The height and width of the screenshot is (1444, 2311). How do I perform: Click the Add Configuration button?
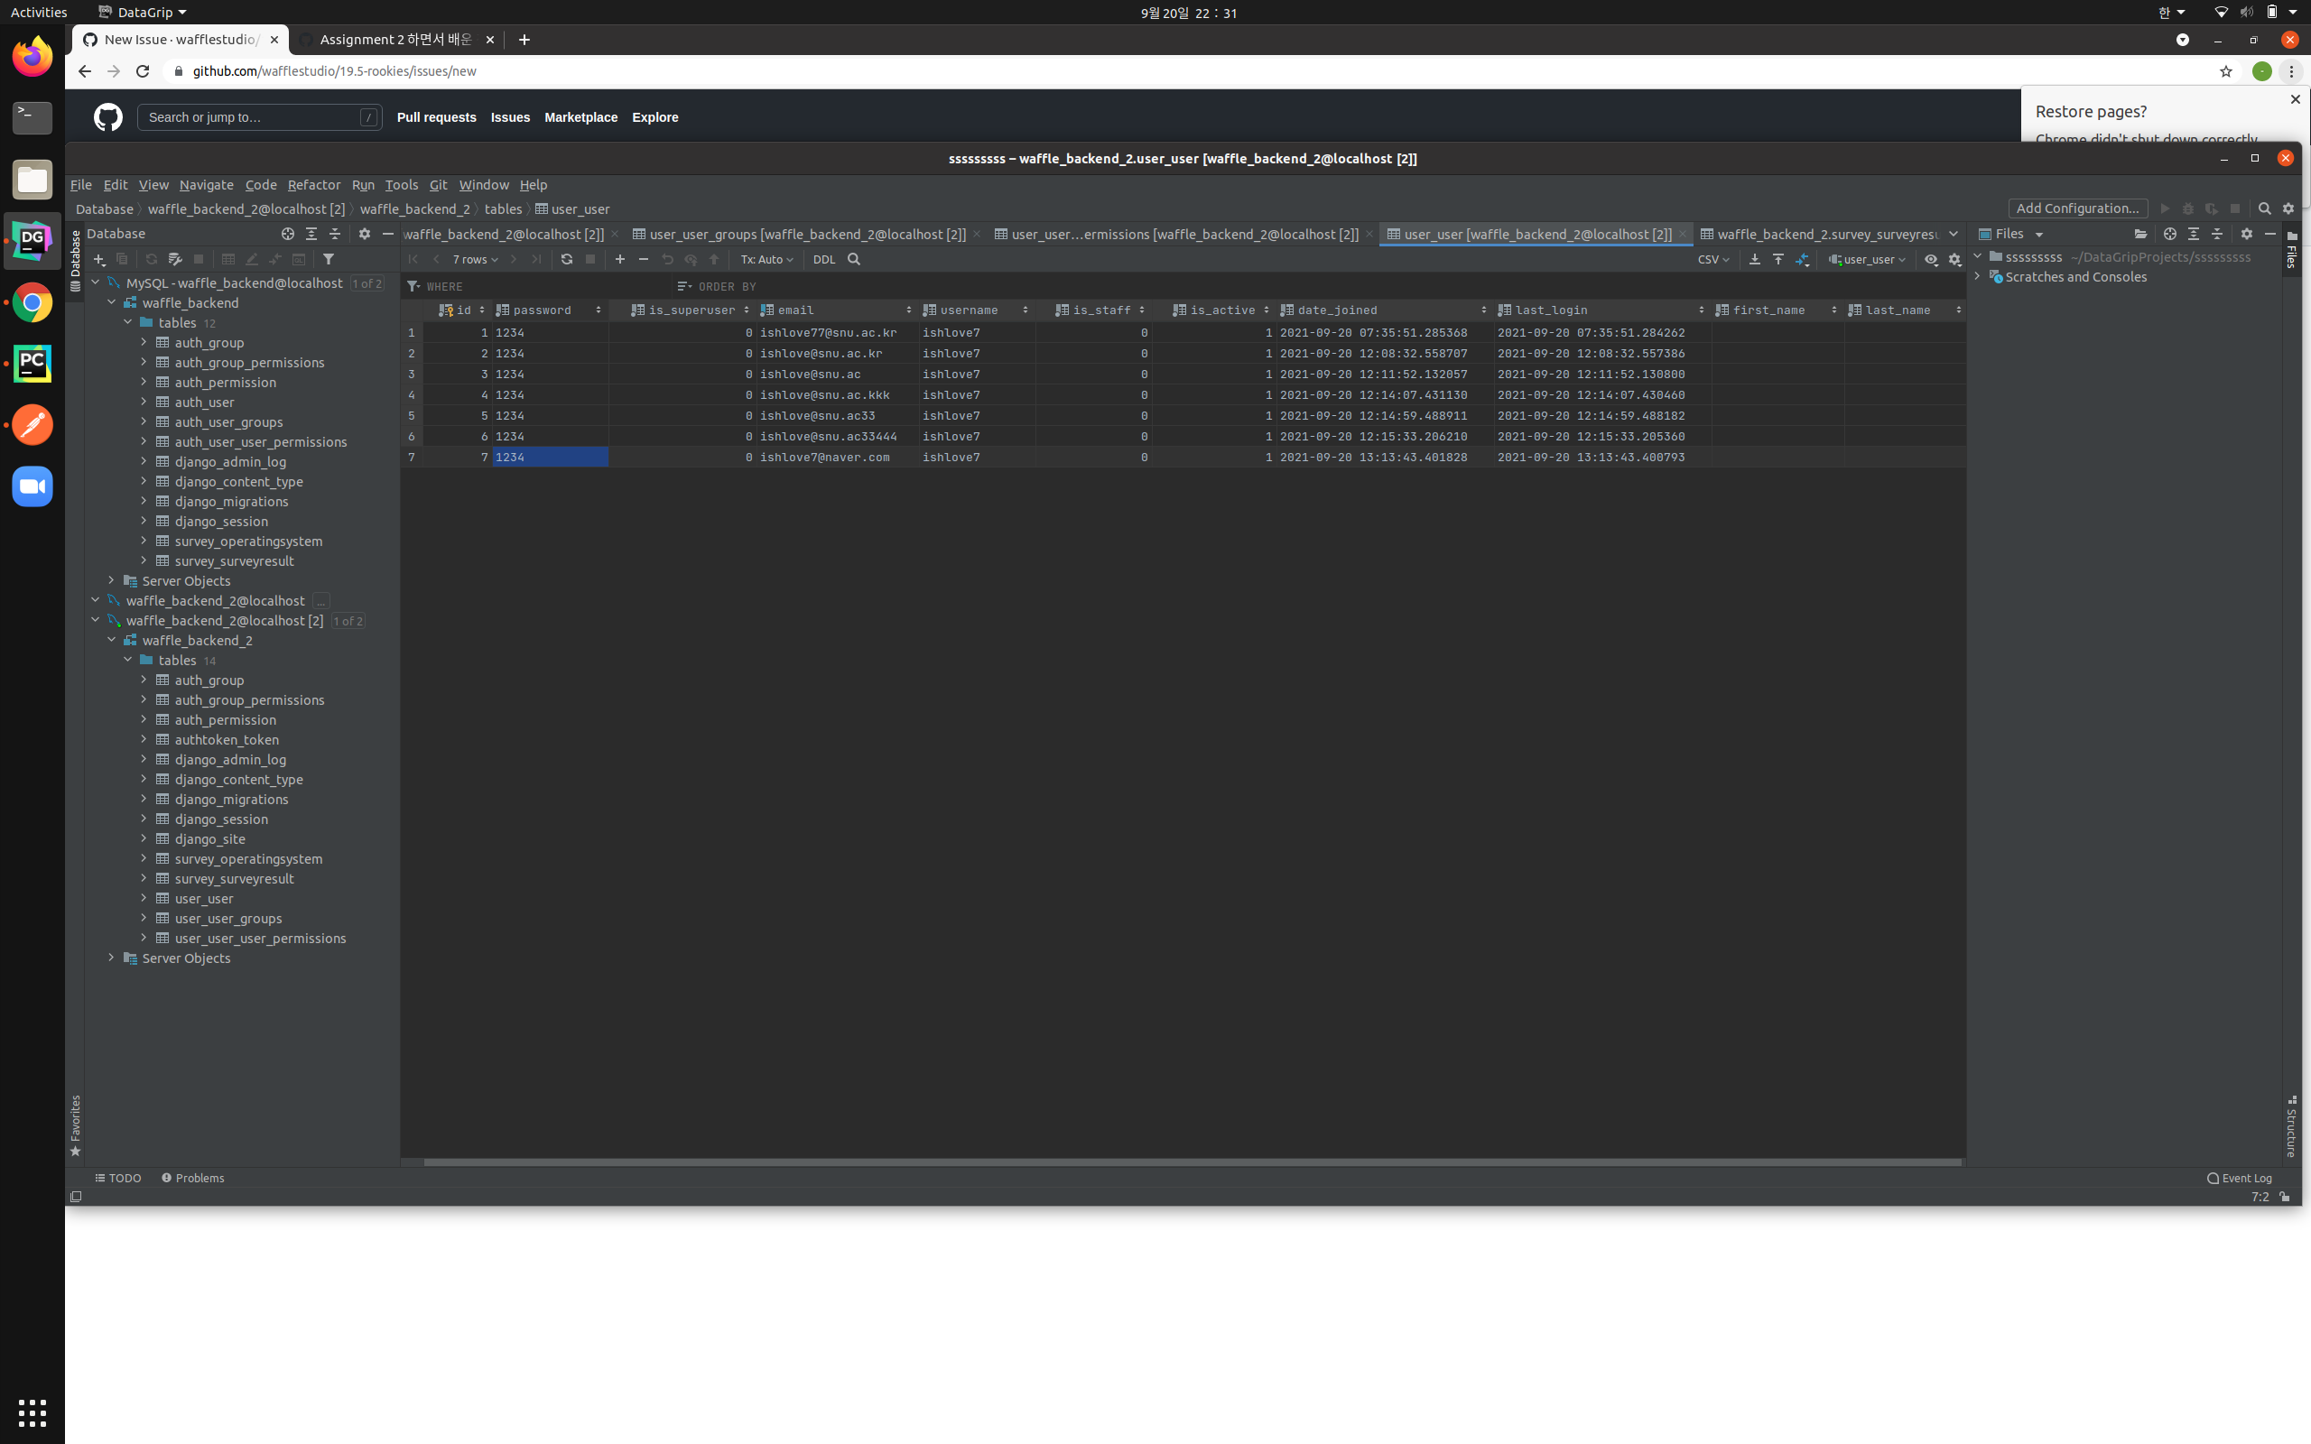[2078, 208]
